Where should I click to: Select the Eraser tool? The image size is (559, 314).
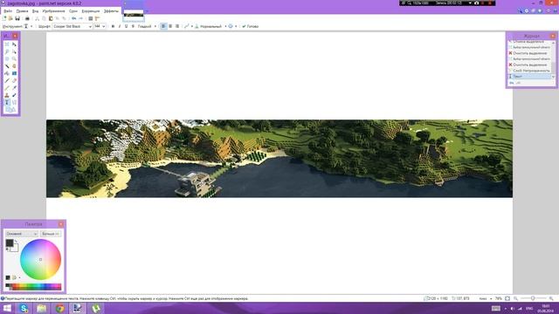click(x=14, y=80)
